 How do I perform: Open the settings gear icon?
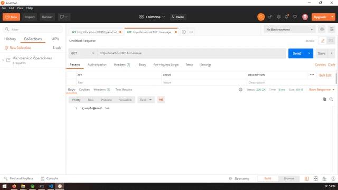click(x=278, y=17)
